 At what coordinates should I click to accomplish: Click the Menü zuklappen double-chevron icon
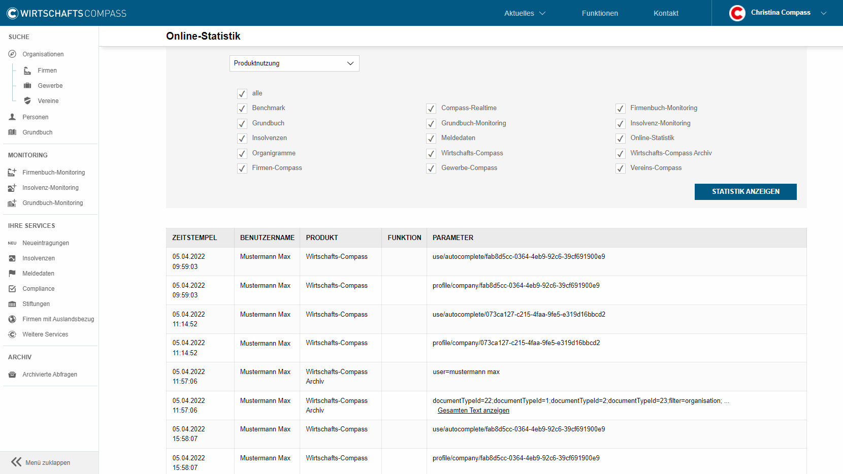(x=16, y=462)
